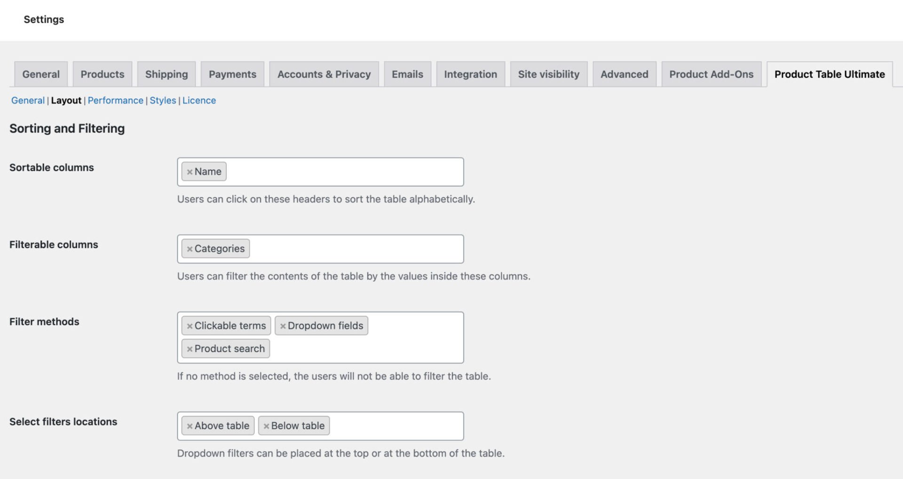Remove the Below table filter location

266,426
